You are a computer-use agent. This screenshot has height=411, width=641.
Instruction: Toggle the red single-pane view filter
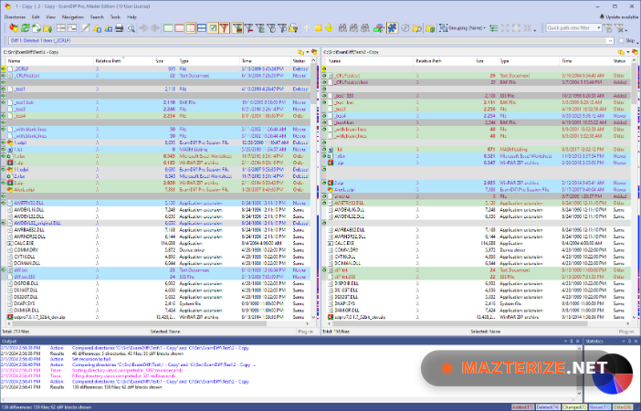pyautogui.click(x=179, y=27)
